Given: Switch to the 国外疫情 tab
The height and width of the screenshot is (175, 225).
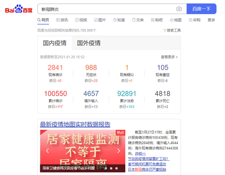Looking at the screenshot, I should pos(89,43).
